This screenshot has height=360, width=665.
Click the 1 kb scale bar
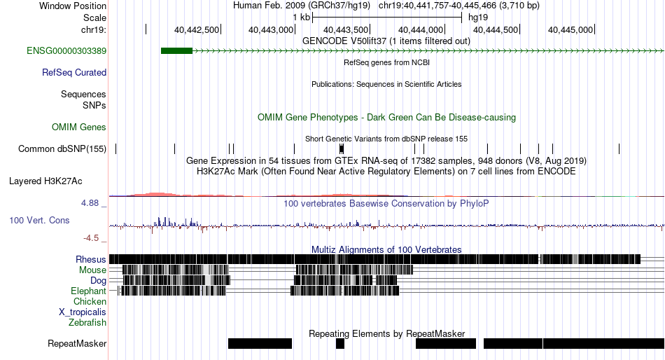click(387, 18)
